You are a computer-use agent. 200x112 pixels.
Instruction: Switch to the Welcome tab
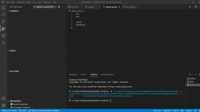[74, 7]
